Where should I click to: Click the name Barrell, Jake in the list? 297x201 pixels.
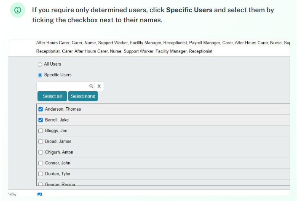tap(57, 120)
